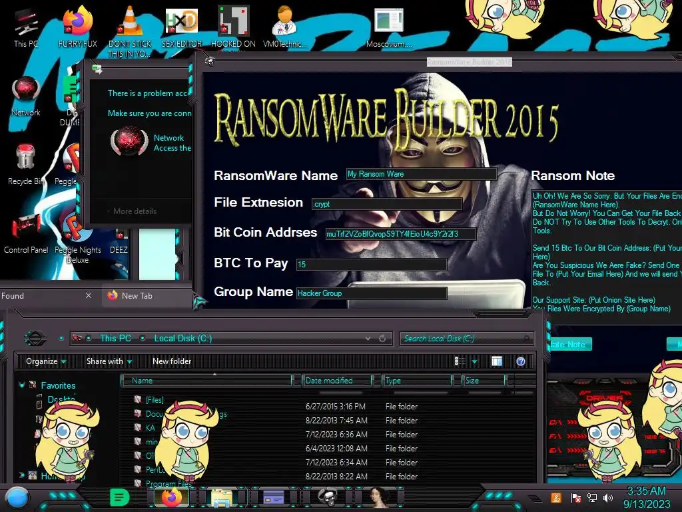Screen dimensions: 682x512
Task: Click the Explorer back navigation button
Action: tap(35, 338)
